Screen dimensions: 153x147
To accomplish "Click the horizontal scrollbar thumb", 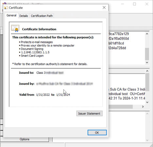I will click(x=121, y=107).
